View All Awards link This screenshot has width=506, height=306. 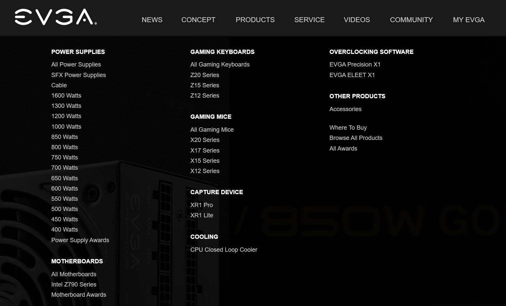pyautogui.click(x=343, y=149)
